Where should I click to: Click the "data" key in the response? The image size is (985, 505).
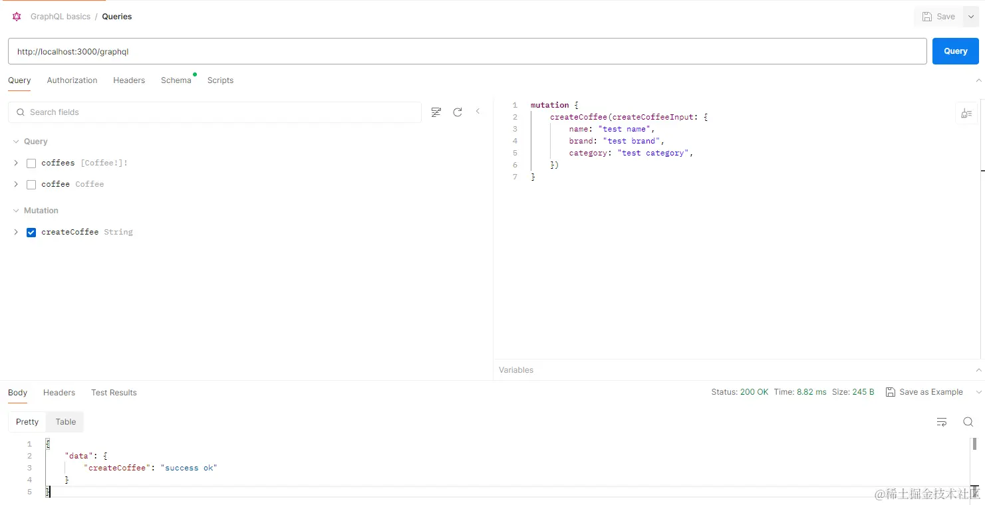(77, 456)
